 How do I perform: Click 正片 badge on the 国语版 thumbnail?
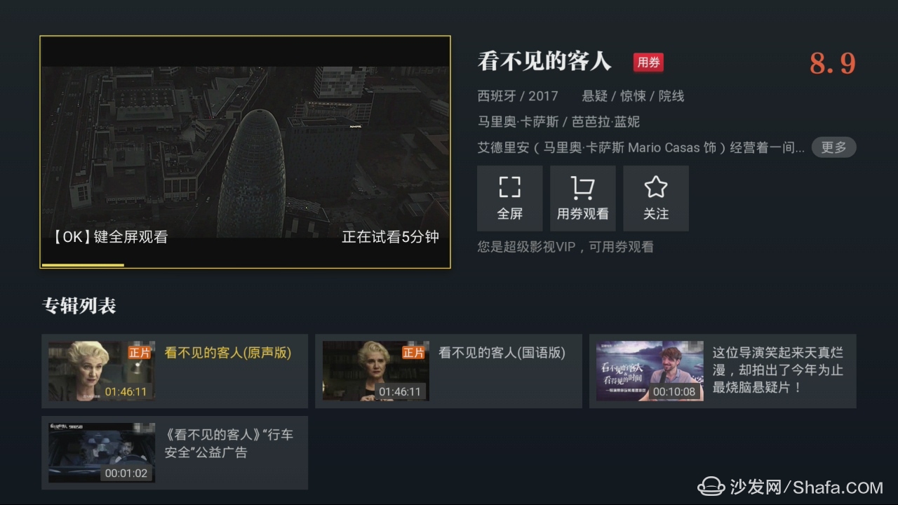413,353
